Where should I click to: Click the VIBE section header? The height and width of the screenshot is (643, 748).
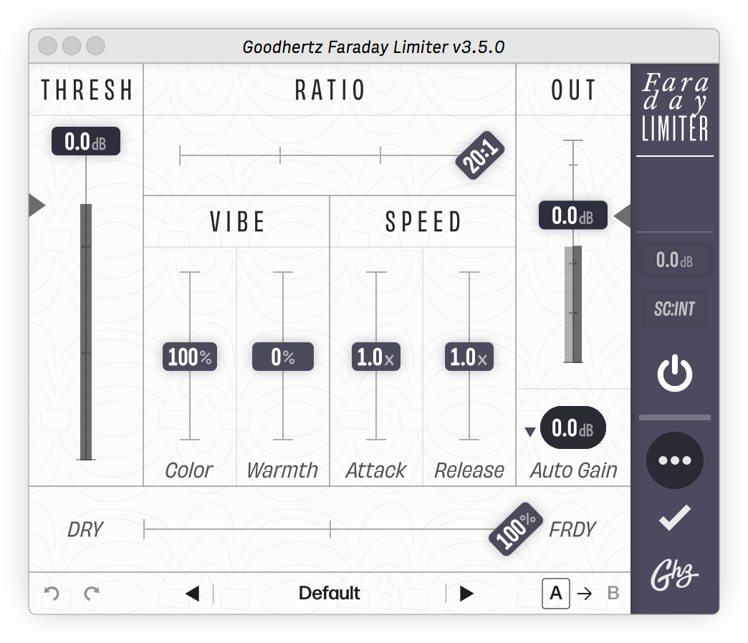click(x=237, y=222)
